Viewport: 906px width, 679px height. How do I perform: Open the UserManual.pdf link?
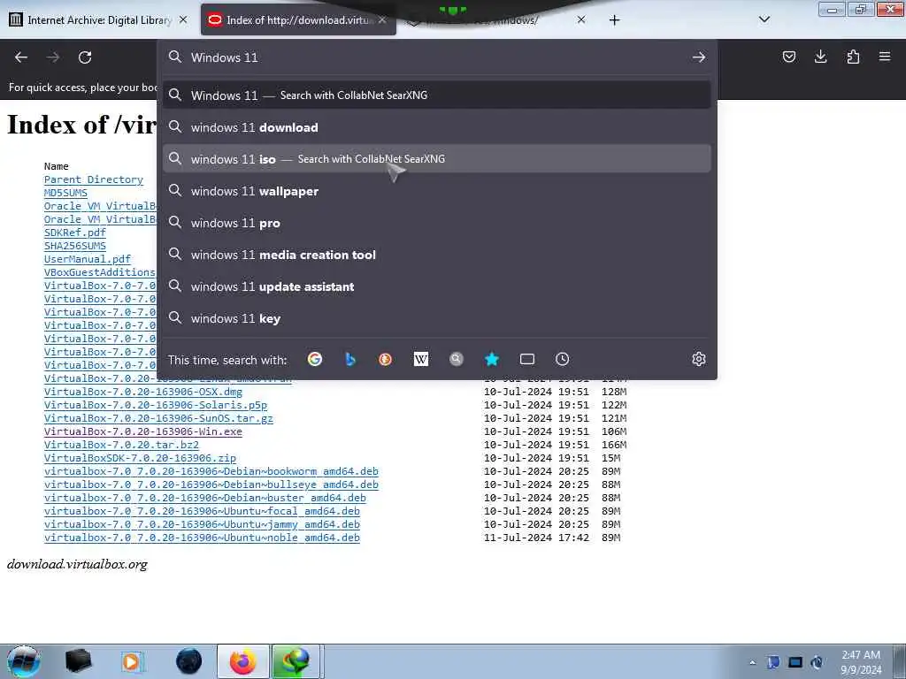click(88, 259)
